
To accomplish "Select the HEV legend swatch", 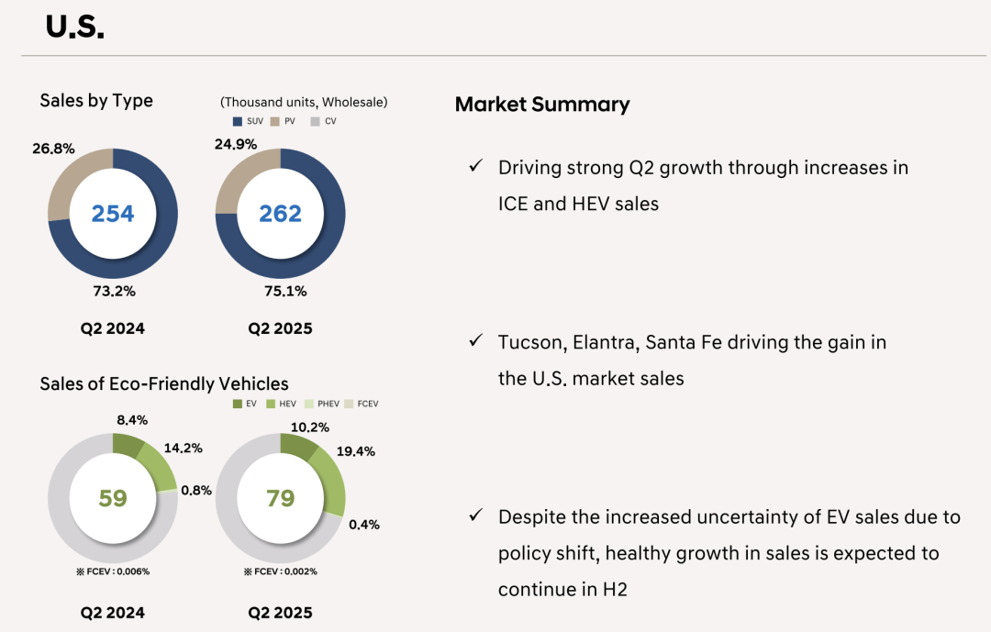I will (x=272, y=404).
